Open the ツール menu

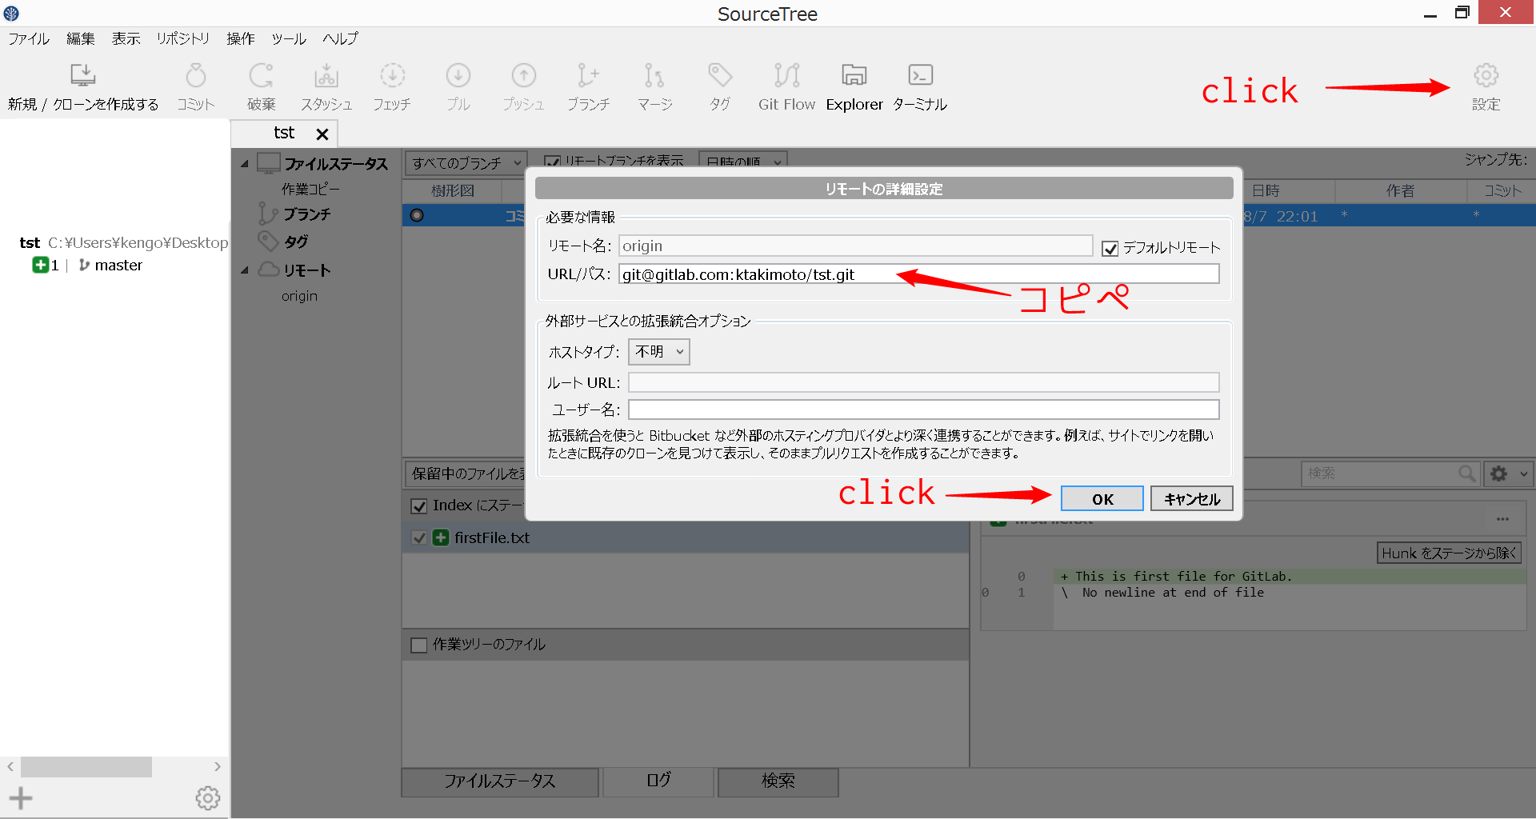[x=289, y=38]
